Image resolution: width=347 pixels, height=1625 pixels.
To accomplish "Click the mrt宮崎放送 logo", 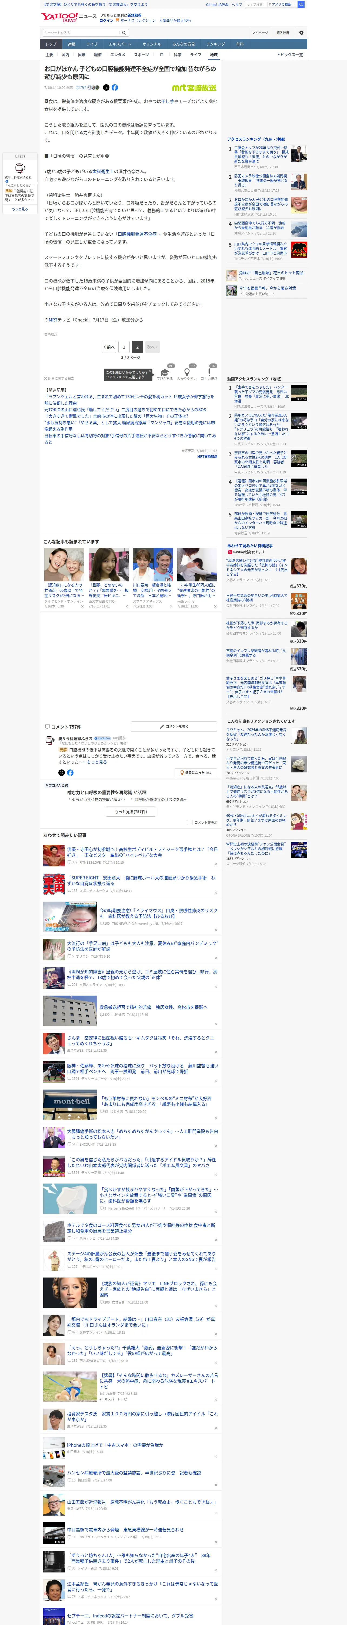I will point(194,88).
